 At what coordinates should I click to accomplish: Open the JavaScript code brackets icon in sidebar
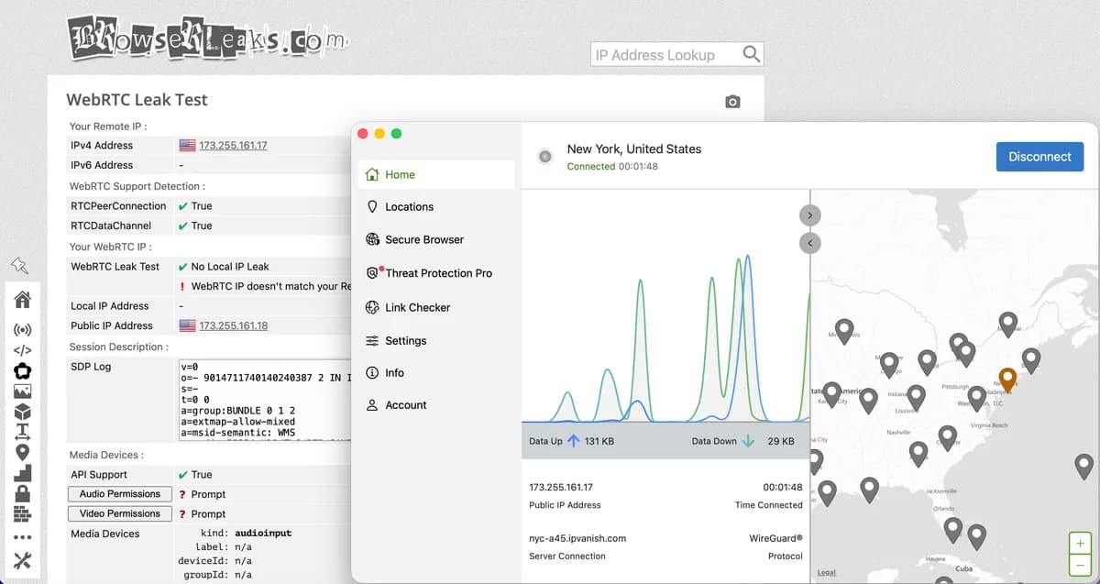[23, 350]
